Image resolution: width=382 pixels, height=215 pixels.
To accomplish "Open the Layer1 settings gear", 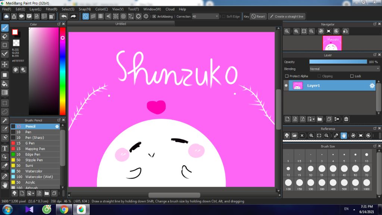I will (372, 85).
